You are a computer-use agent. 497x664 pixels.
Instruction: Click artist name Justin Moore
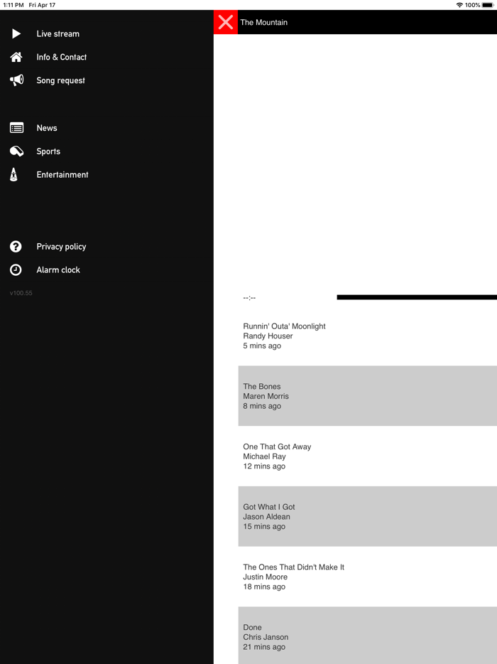tap(266, 577)
